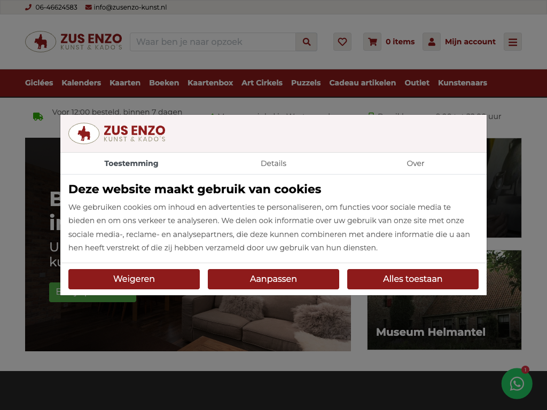This screenshot has height=410, width=547.
Task: Select the Toestemming tab
Action: [131, 163]
